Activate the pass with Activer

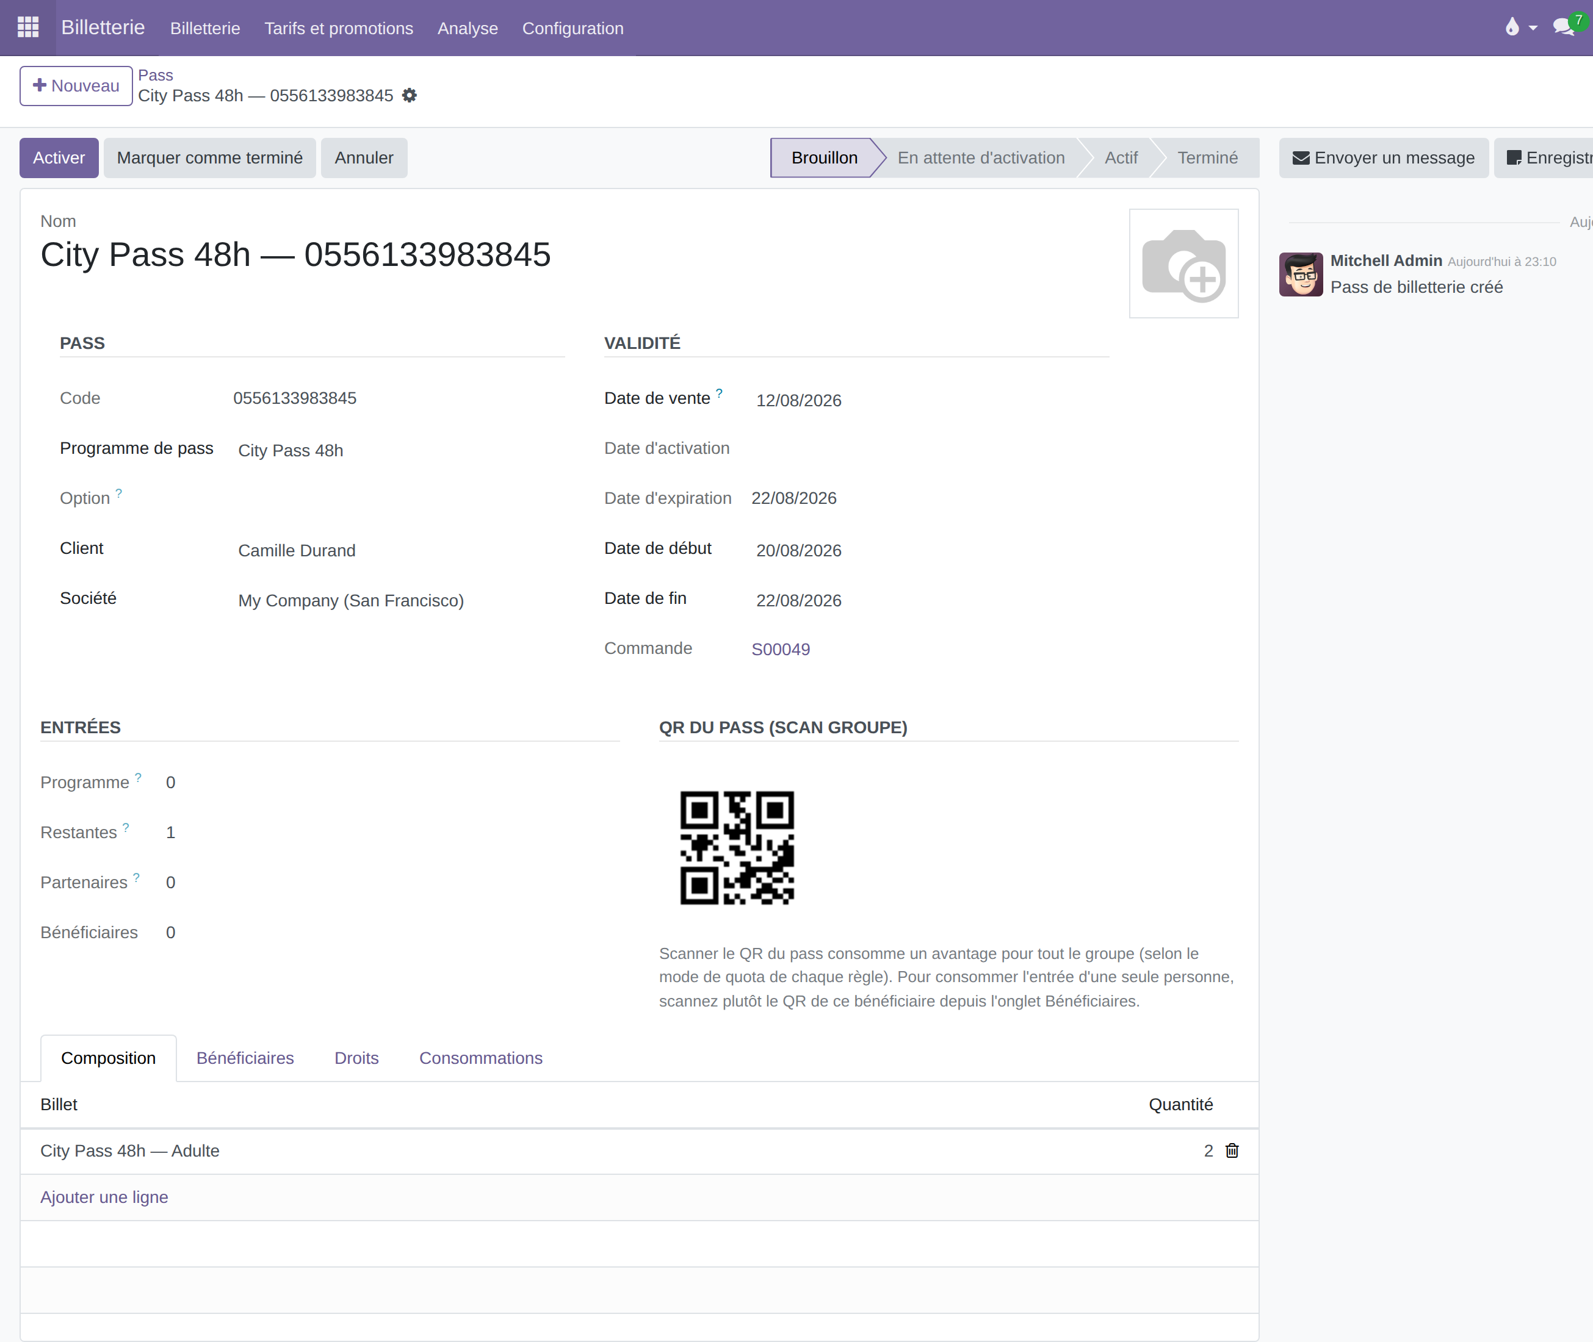pos(59,158)
